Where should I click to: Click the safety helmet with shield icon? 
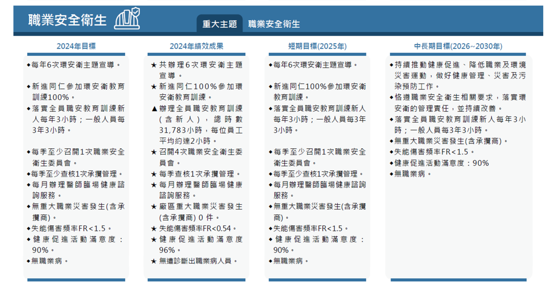(x=127, y=19)
